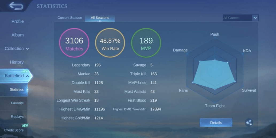
Task: Click the Farm label on radar chart
Action: 183,90
